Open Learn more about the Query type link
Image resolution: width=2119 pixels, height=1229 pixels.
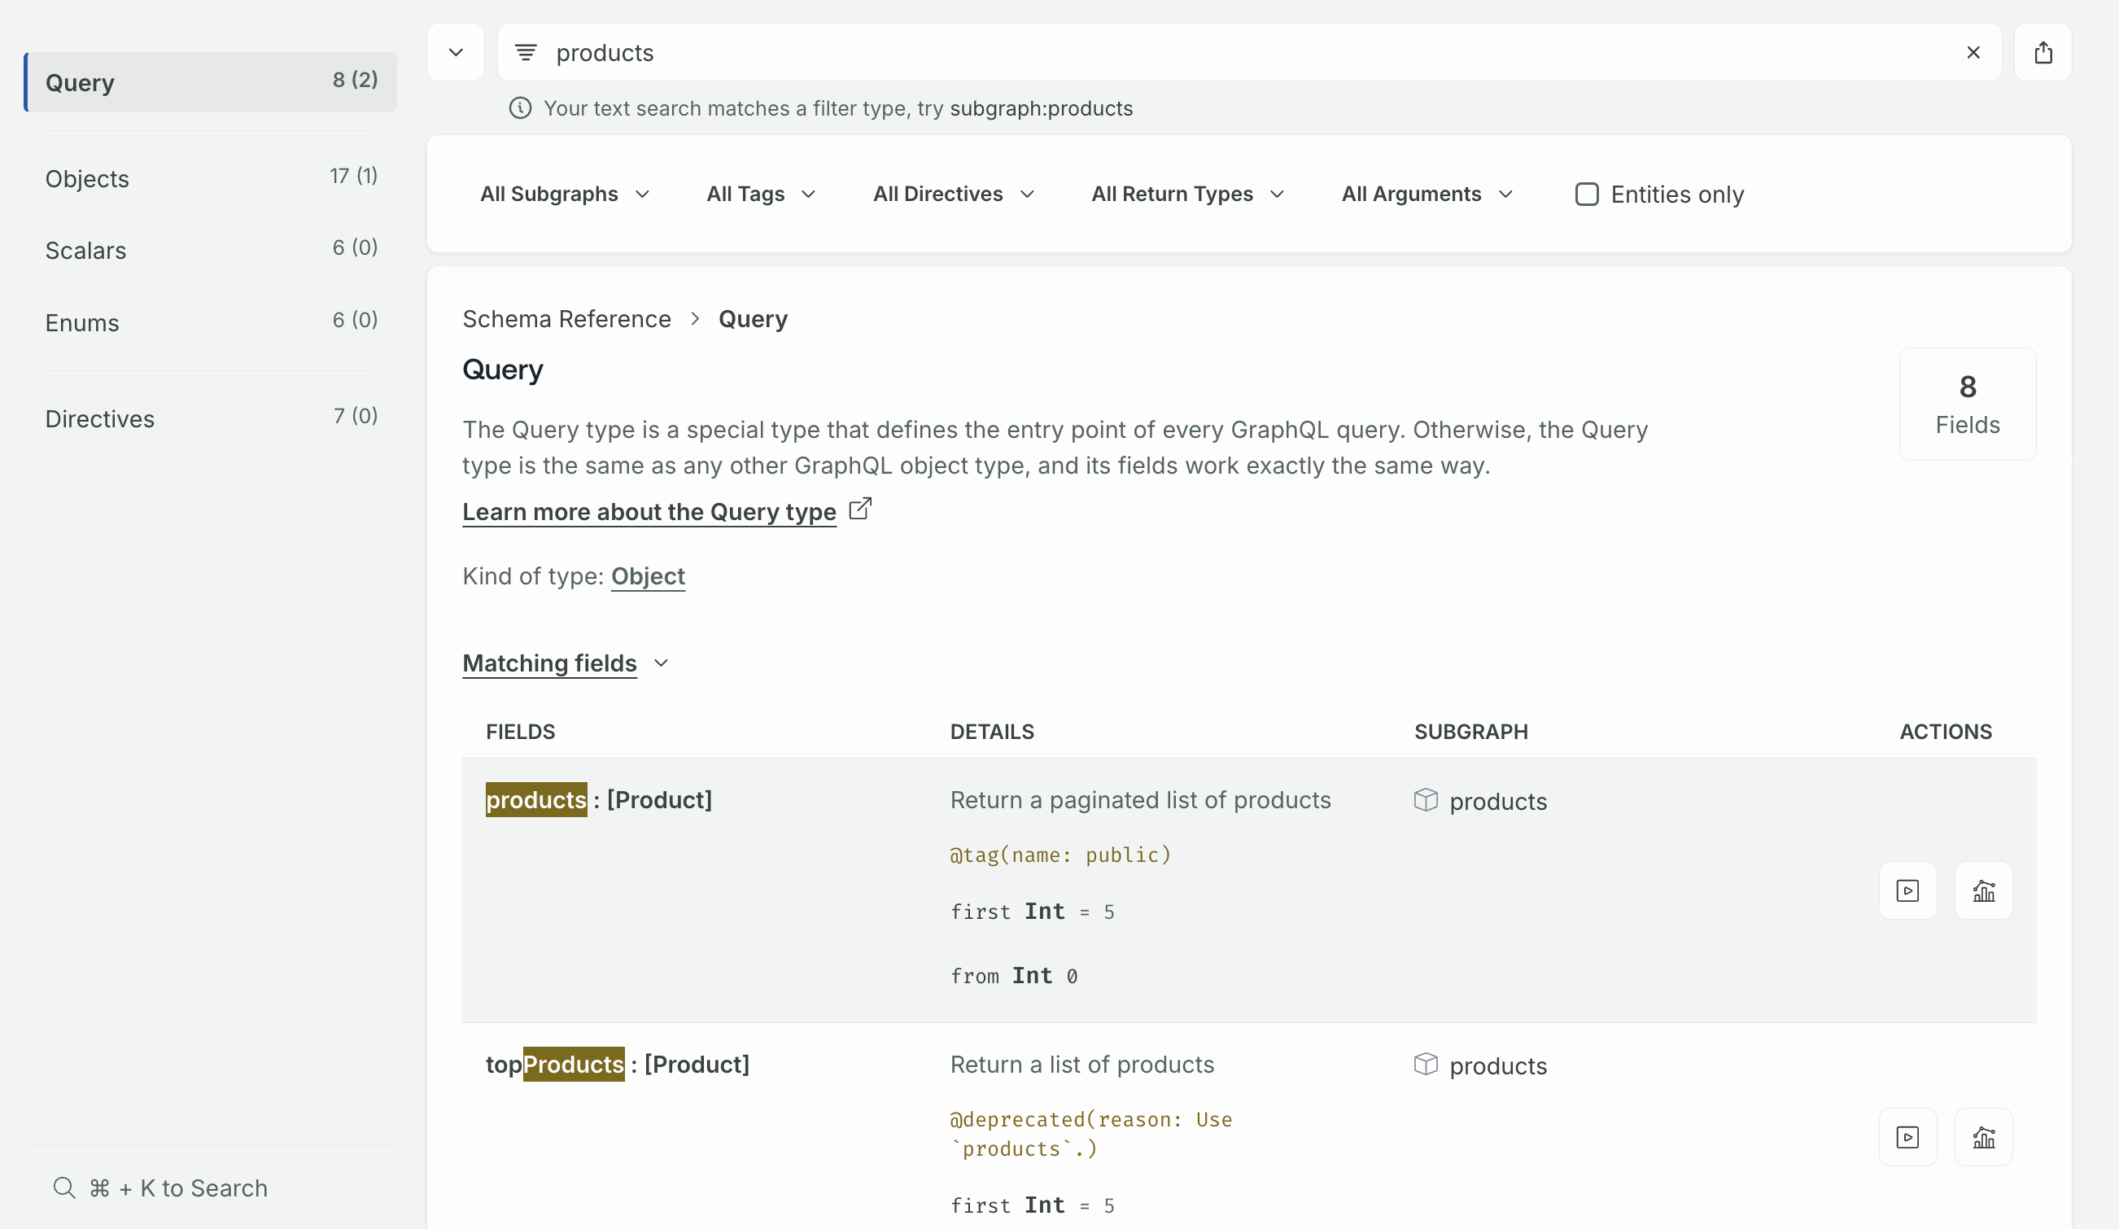[x=649, y=511]
